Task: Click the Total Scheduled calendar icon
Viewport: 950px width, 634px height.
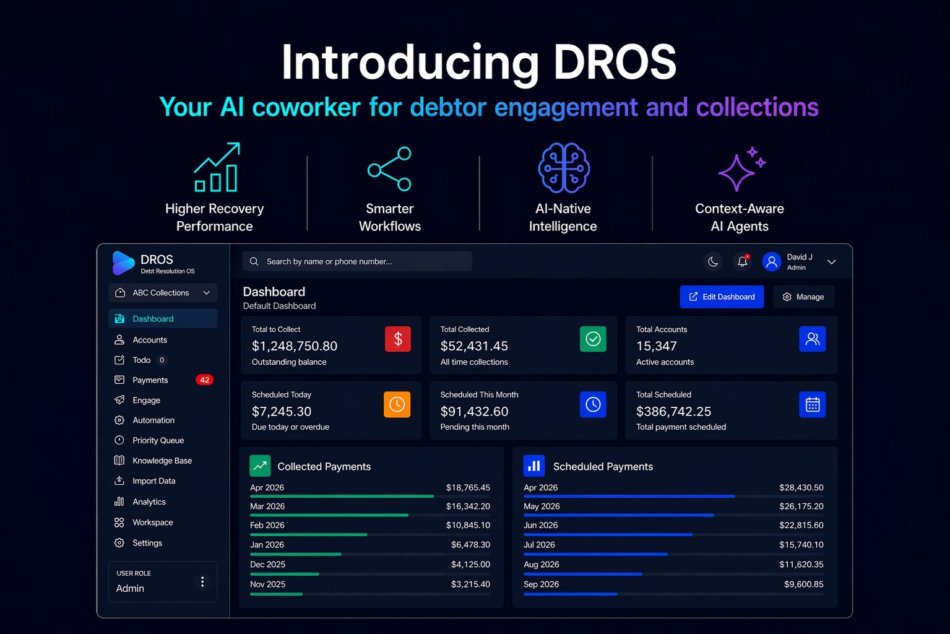Action: coord(812,405)
